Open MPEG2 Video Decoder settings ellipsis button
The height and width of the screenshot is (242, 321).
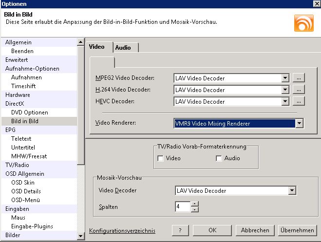[x=299, y=78]
